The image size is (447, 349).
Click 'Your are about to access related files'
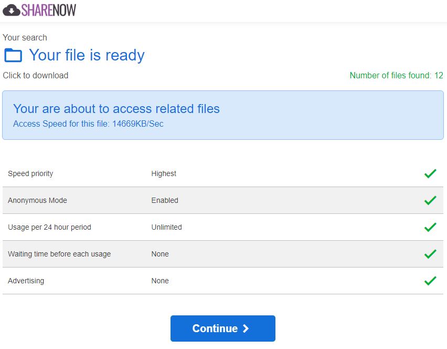pyautogui.click(x=116, y=109)
